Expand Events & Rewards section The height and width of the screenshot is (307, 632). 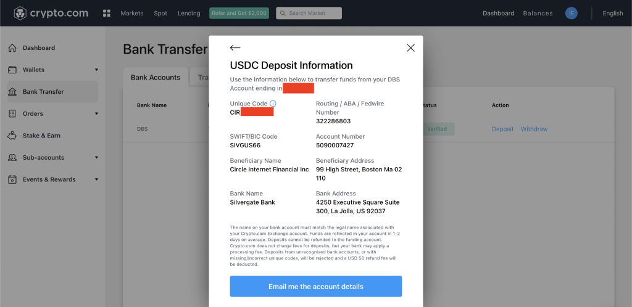[x=96, y=179]
